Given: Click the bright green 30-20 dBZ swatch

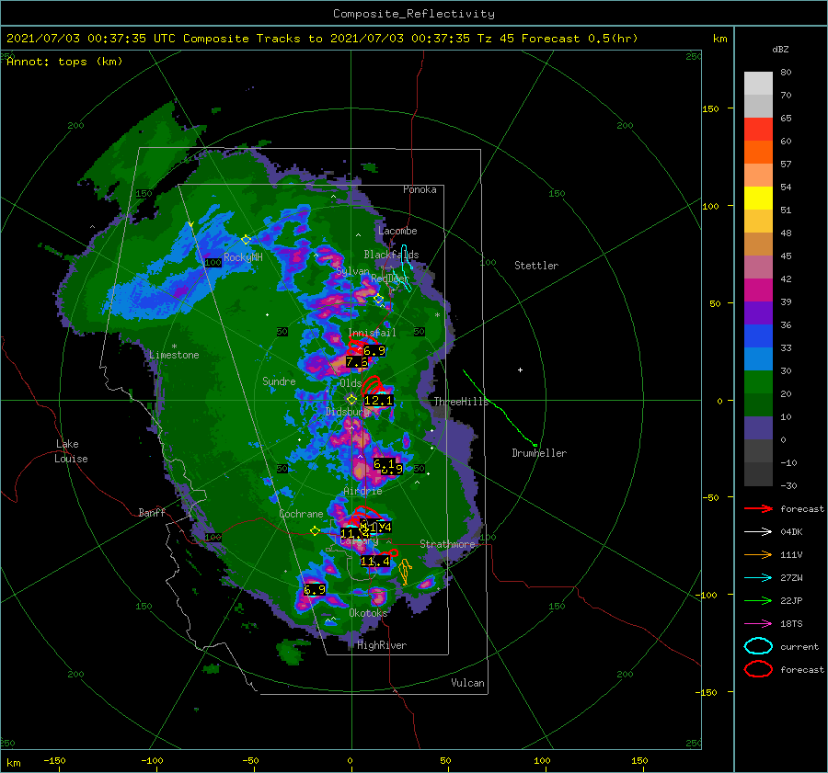Looking at the screenshot, I should [x=758, y=382].
